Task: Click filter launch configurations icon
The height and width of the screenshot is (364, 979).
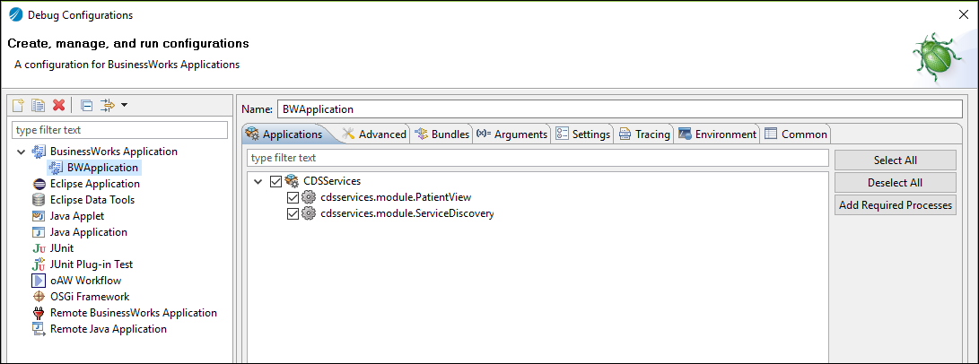Action: (x=108, y=105)
